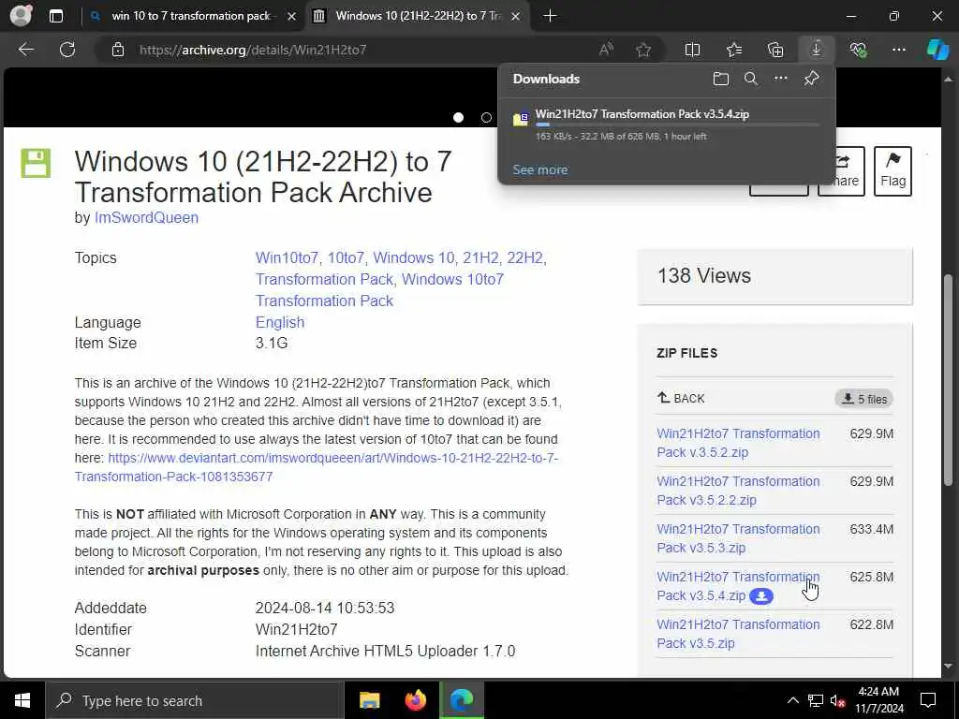
Task: Open the Favorites list icon
Action: pyautogui.click(x=734, y=50)
